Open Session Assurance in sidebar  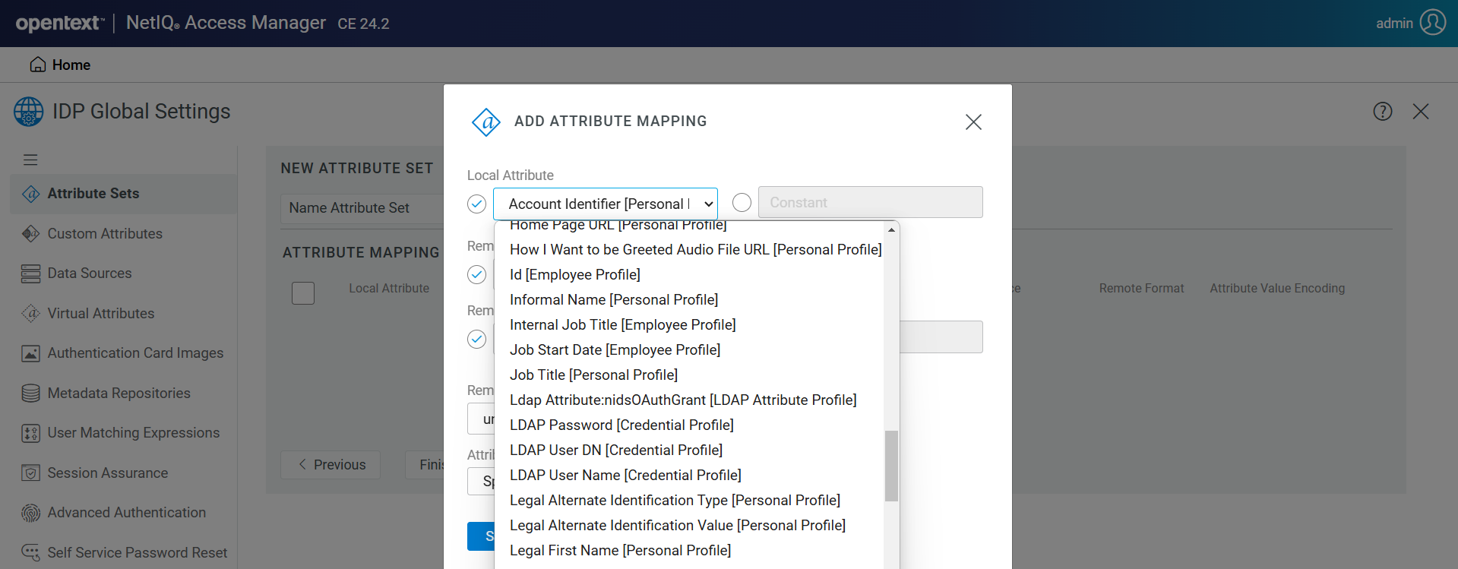[x=108, y=473]
